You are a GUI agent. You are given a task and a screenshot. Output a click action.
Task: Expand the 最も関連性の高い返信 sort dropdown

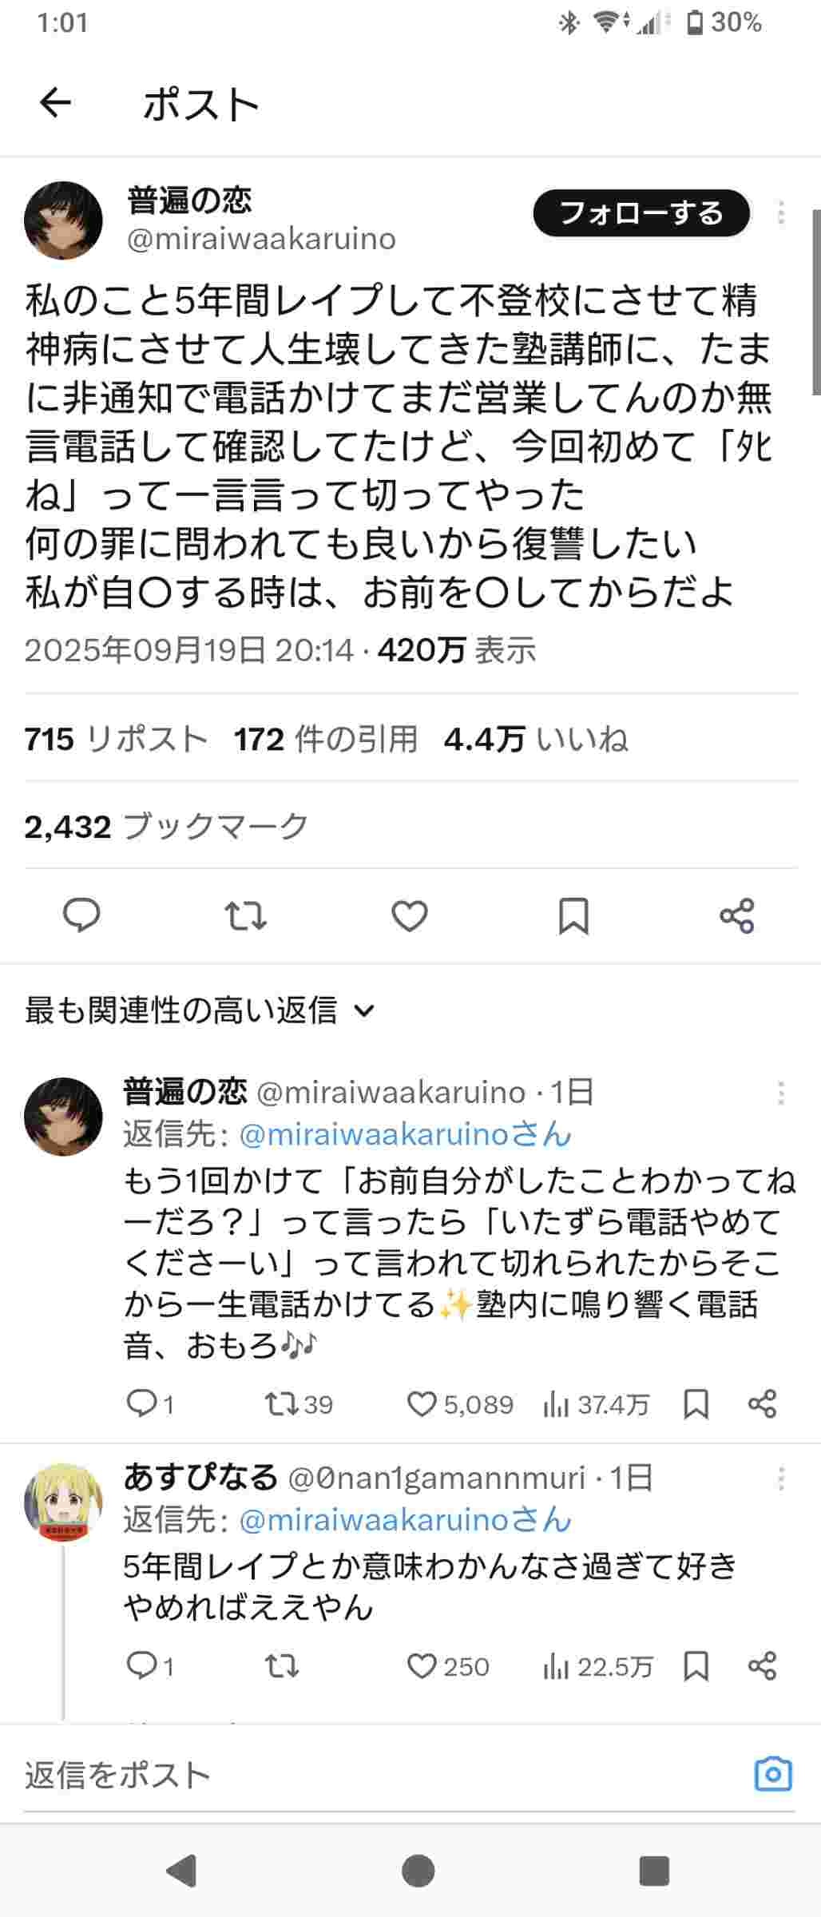[200, 1010]
